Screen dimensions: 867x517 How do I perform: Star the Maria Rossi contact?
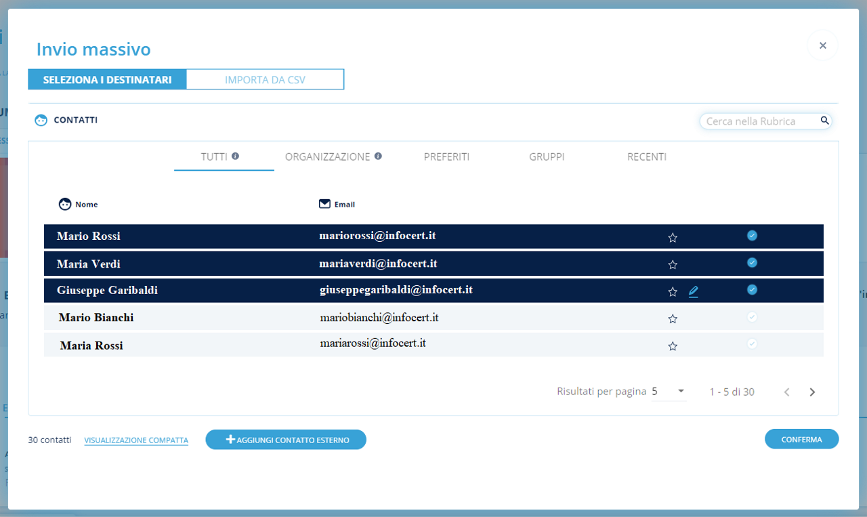[673, 346]
